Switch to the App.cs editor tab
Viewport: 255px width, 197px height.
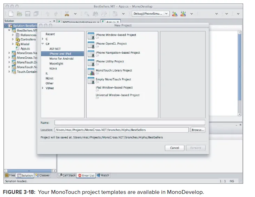111,22
